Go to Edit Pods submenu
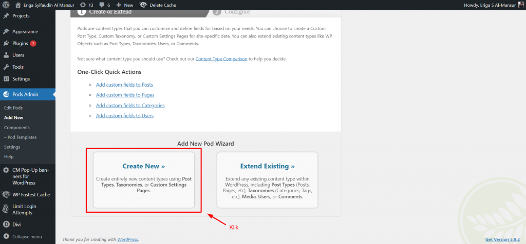The height and width of the screenshot is (244, 526). tap(13, 108)
